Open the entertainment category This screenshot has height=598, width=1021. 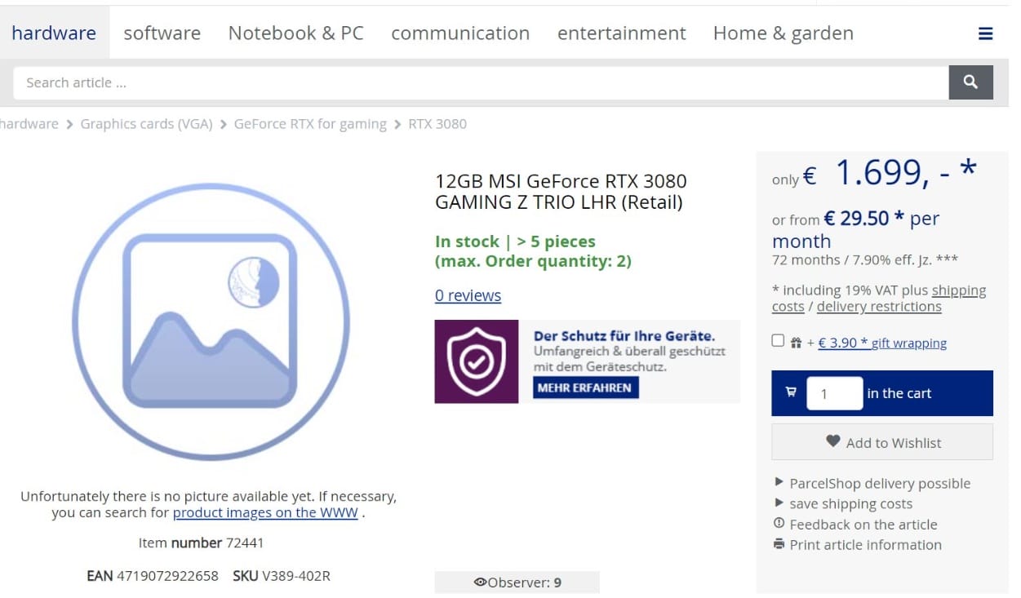pos(621,33)
